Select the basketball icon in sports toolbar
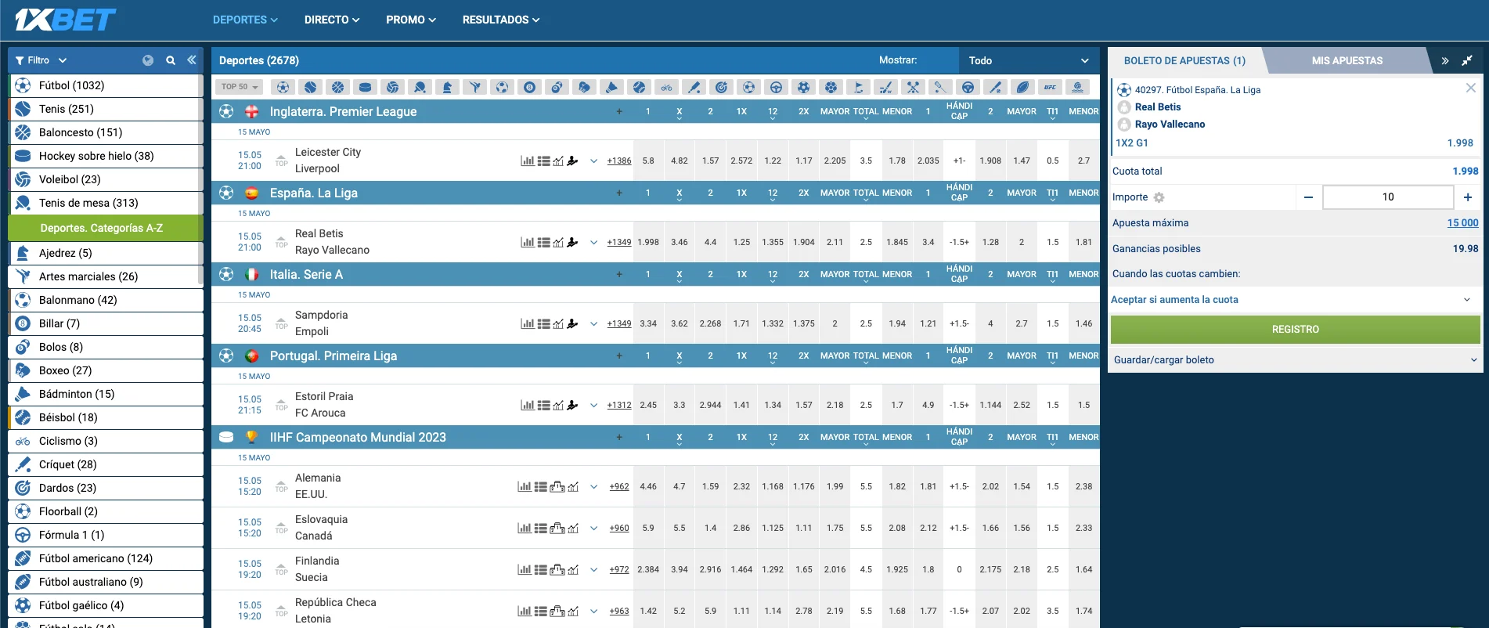Image resolution: width=1489 pixels, height=628 pixels. point(337,87)
